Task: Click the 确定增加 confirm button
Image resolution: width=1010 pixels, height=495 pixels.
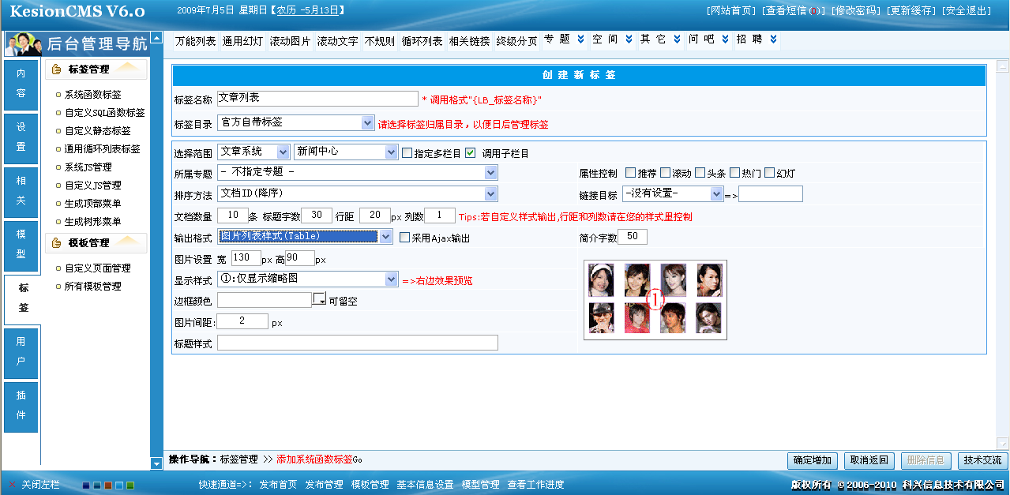Action: point(812,460)
